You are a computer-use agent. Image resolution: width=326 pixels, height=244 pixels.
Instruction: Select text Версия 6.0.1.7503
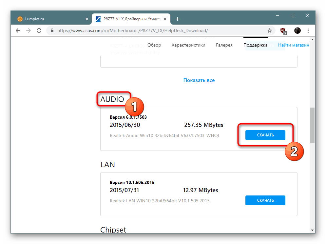click(128, 117)
